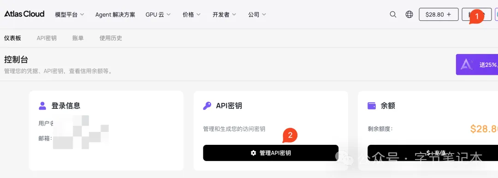Click the orange $28.8 balance amount
This screenshot has height=178, width=498.
[484, 129]
